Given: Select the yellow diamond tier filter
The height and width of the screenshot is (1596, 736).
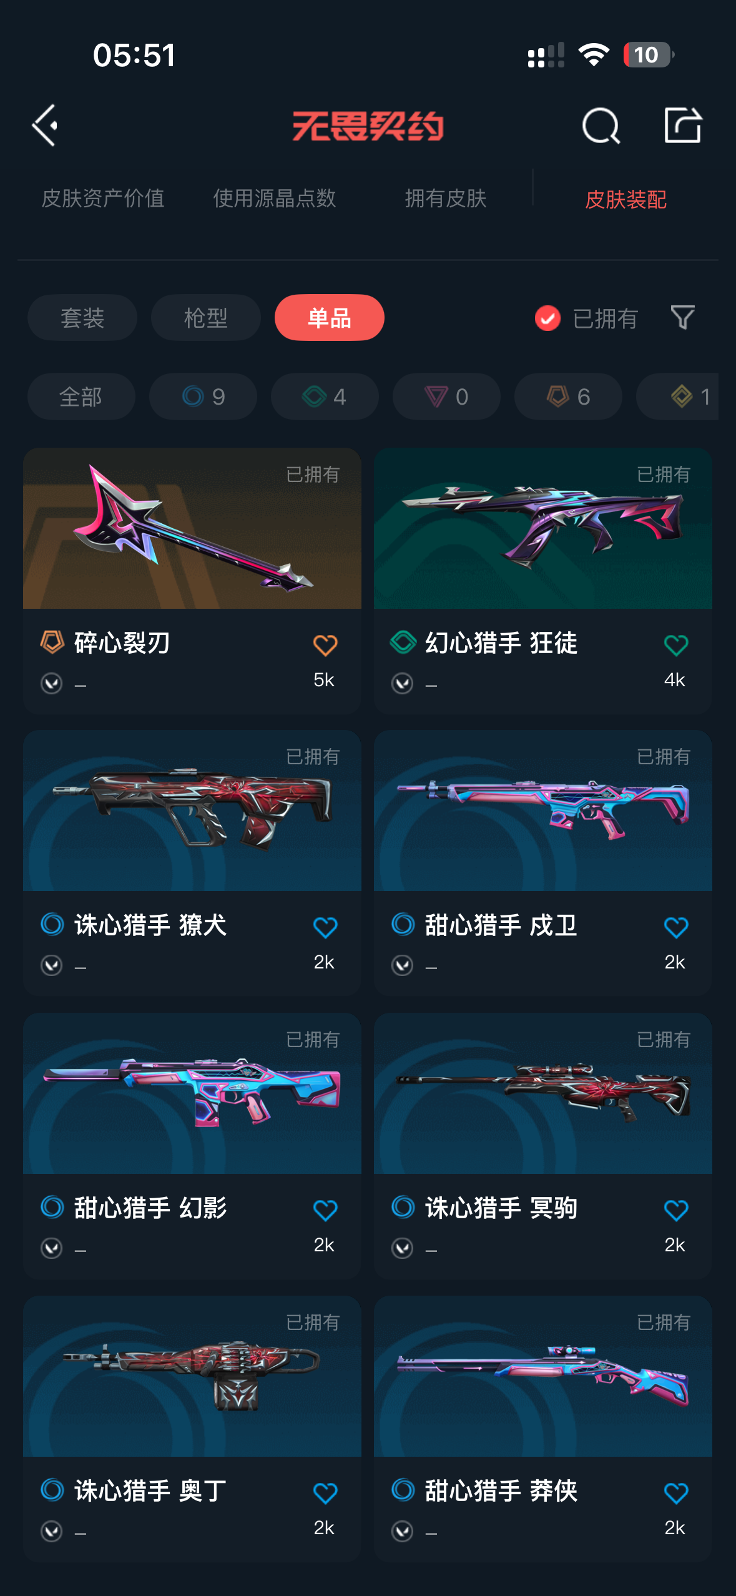Looking at the screenshot, I should (677, 397).
